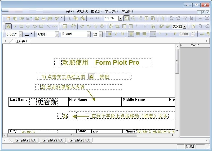Click the 0.000 position input field
212x151 pixels.
[183, 34]
